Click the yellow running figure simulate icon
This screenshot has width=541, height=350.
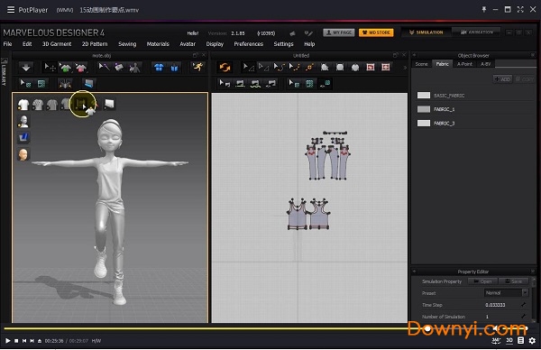pyautogui.click(x=197, y=67)
